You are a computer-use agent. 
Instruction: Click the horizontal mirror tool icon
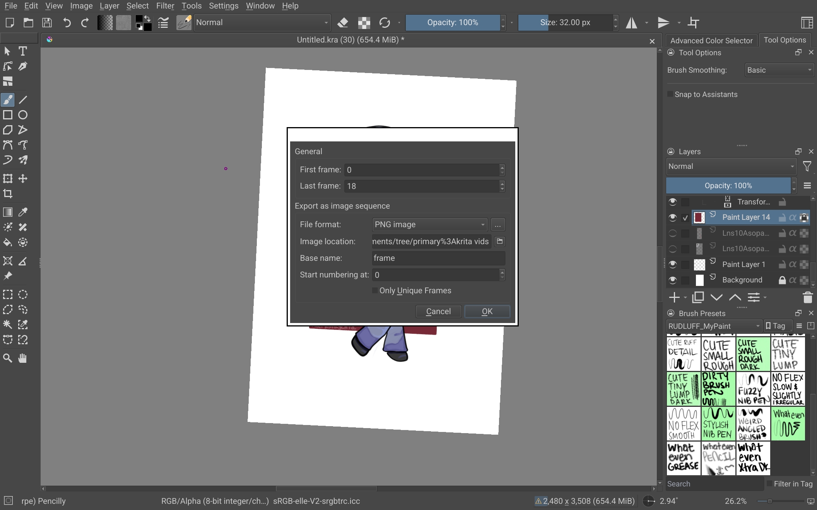[x=632, y=22]
